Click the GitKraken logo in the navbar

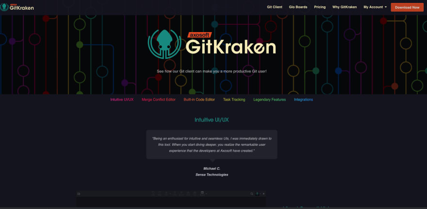click(17, 7)
